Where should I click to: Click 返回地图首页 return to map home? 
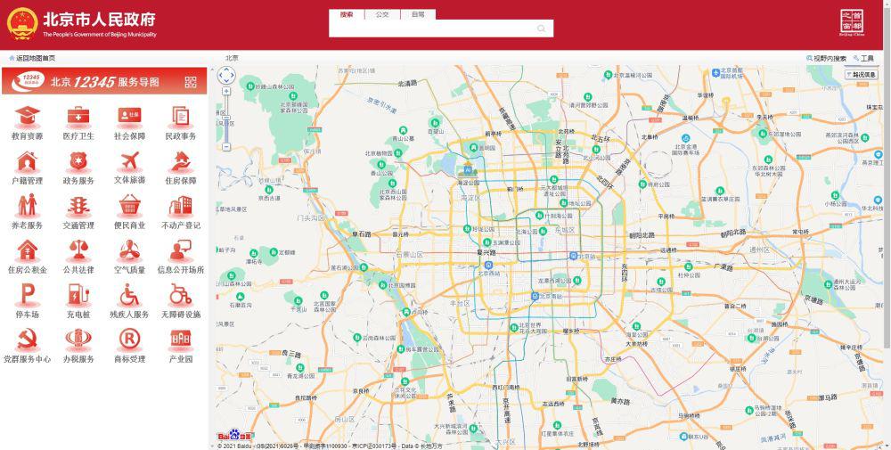[x=34, y=58]
